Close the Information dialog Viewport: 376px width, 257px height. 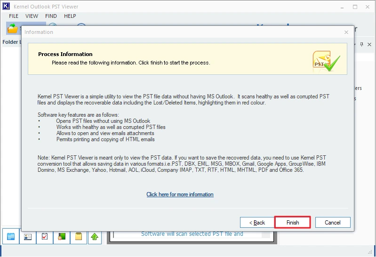coord(346,32)
